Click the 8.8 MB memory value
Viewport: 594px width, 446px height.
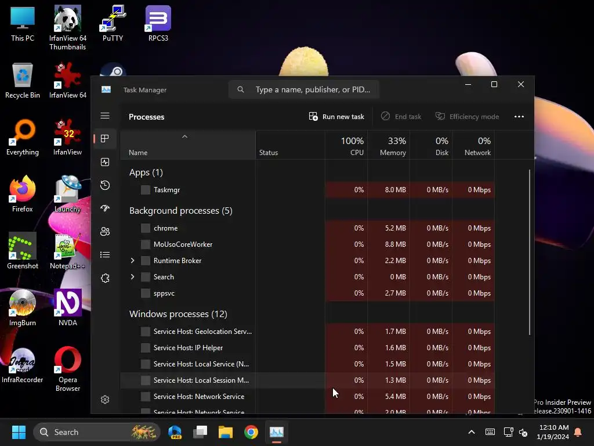click(x=395, y=244)
